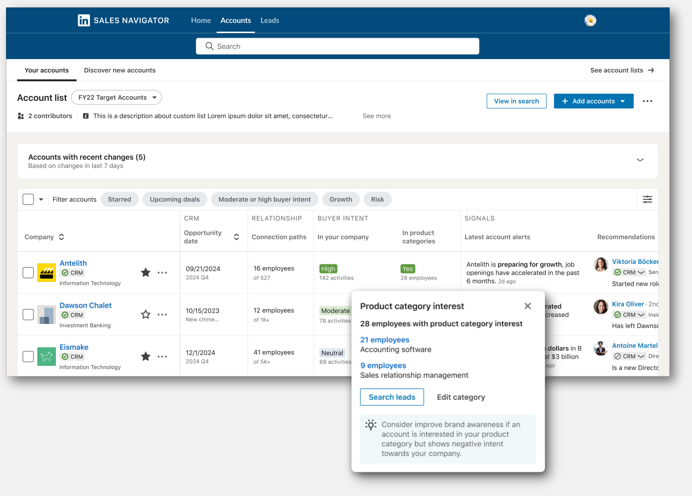Open the Eismake account link
This screenshot has height=496, width=692.
[x=74, y=347]
